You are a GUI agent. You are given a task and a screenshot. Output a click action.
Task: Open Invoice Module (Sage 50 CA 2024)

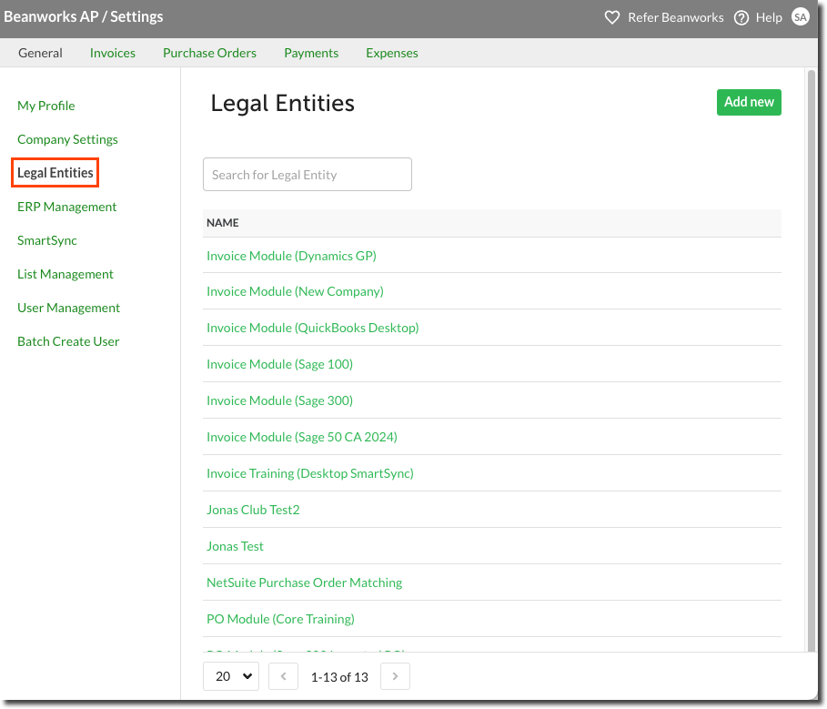302,437
